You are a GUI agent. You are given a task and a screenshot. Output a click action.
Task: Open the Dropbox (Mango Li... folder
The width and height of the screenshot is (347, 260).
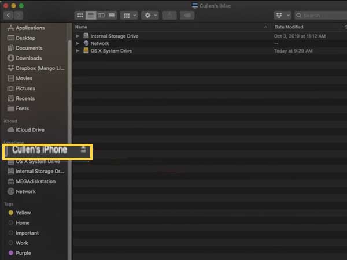pos(36,68)
